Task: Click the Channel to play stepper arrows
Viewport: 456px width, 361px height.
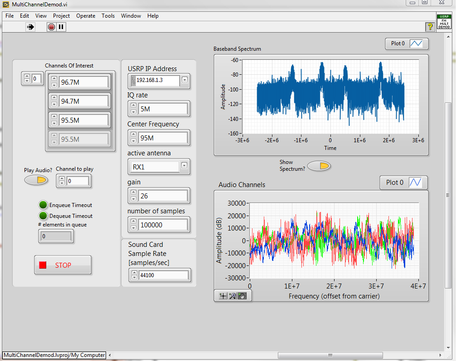Action: (x=62, y=181)
